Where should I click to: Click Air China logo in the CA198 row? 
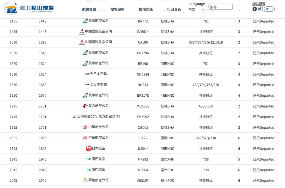coord(82,42)
